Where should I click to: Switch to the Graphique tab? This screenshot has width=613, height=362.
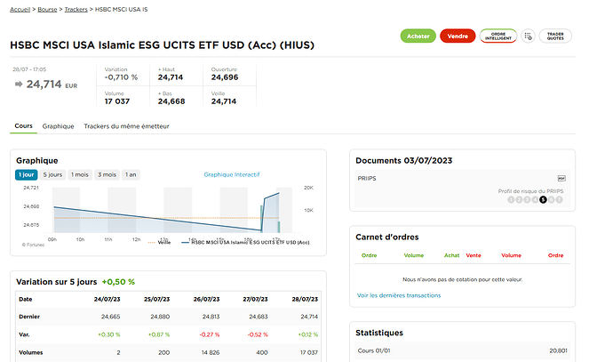click(59, 126)
